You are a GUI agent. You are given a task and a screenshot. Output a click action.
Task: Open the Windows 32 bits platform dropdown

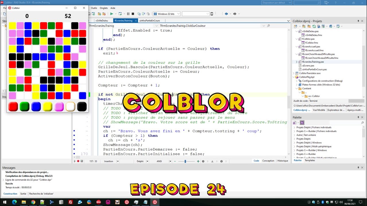(178, 14)
